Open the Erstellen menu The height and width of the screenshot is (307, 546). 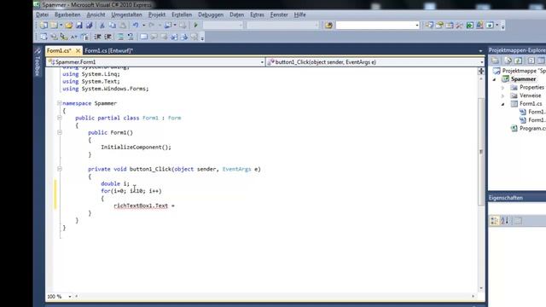[x=182, y=14]
